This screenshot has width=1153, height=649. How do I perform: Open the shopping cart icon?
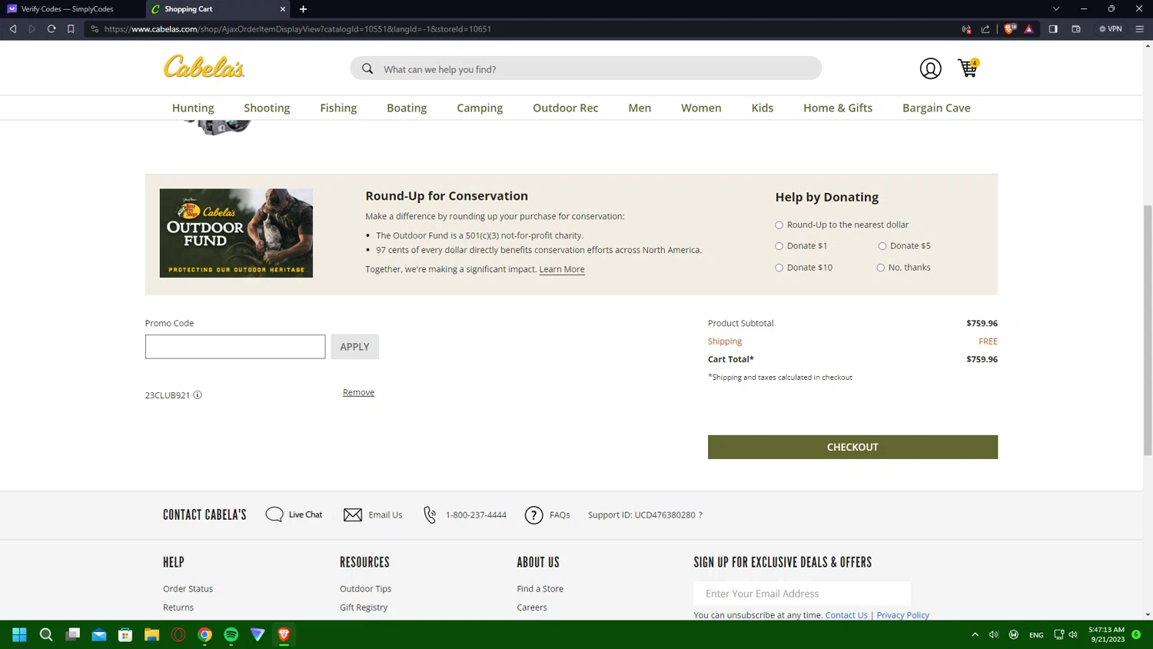968,68
